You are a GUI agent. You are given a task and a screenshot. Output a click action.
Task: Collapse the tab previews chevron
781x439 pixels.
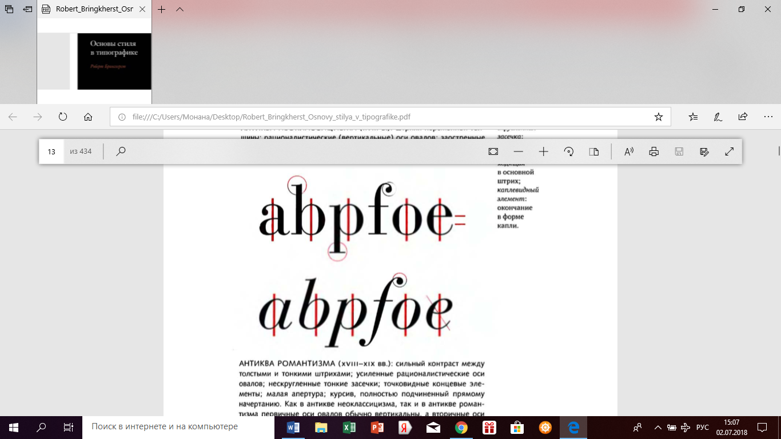(180, 10)
